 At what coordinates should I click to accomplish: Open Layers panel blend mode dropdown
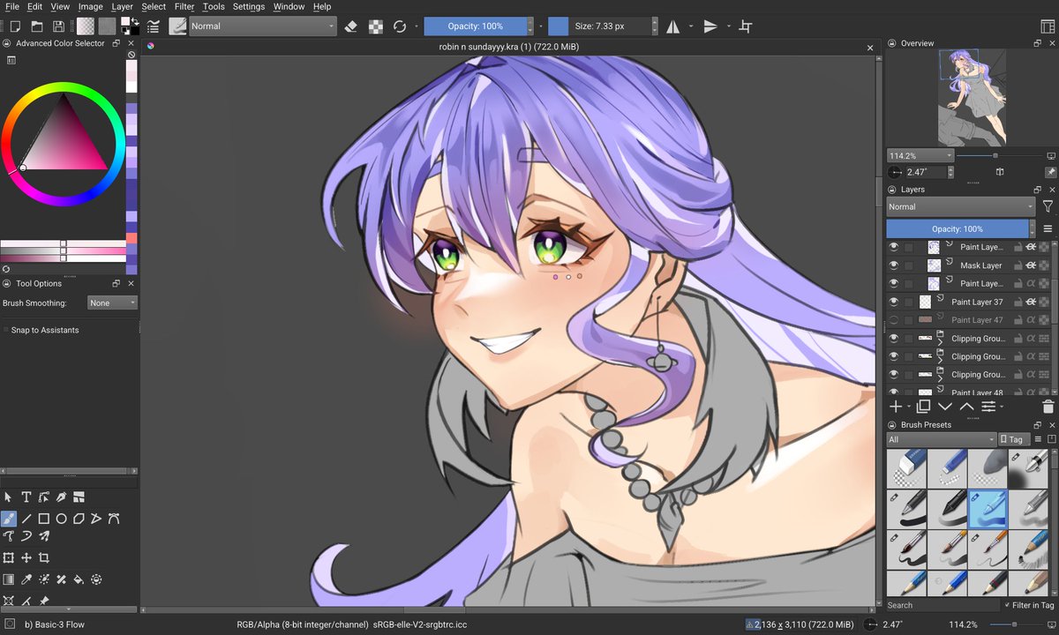coord(961,206)
